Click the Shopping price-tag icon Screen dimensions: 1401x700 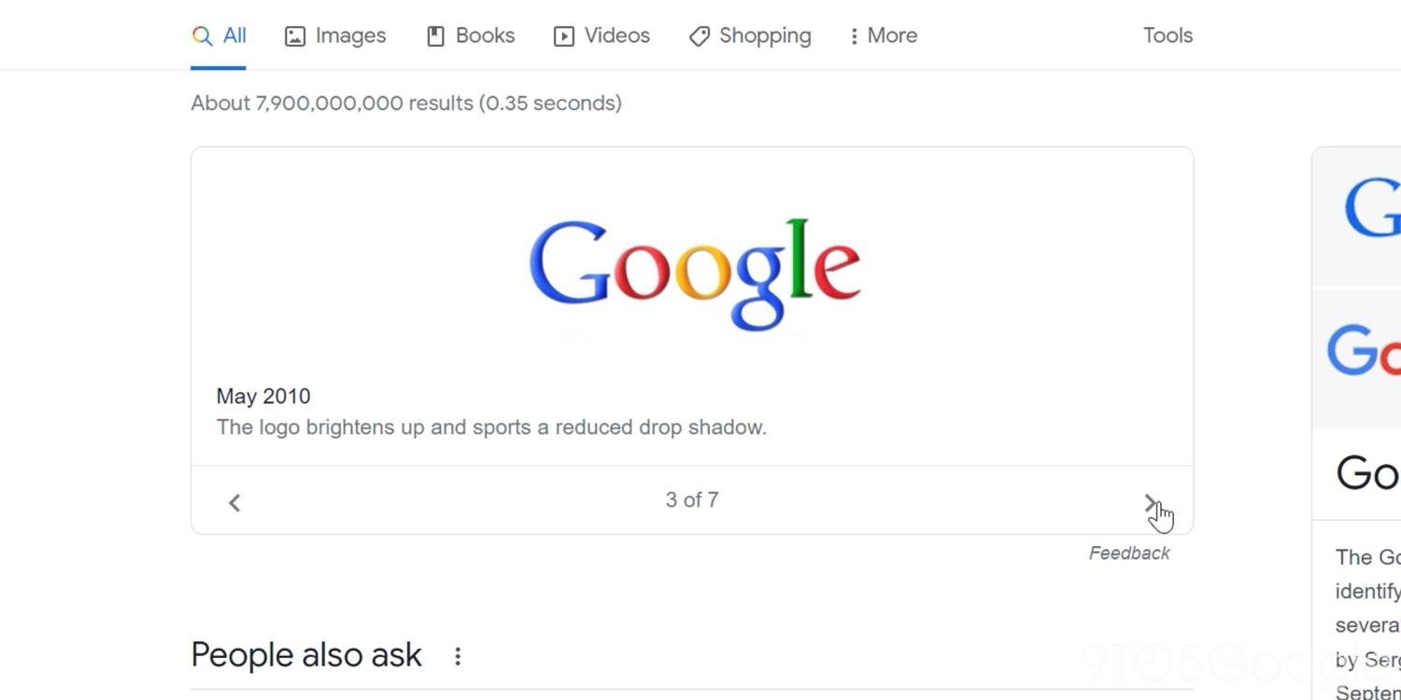[x=700, y=35]
